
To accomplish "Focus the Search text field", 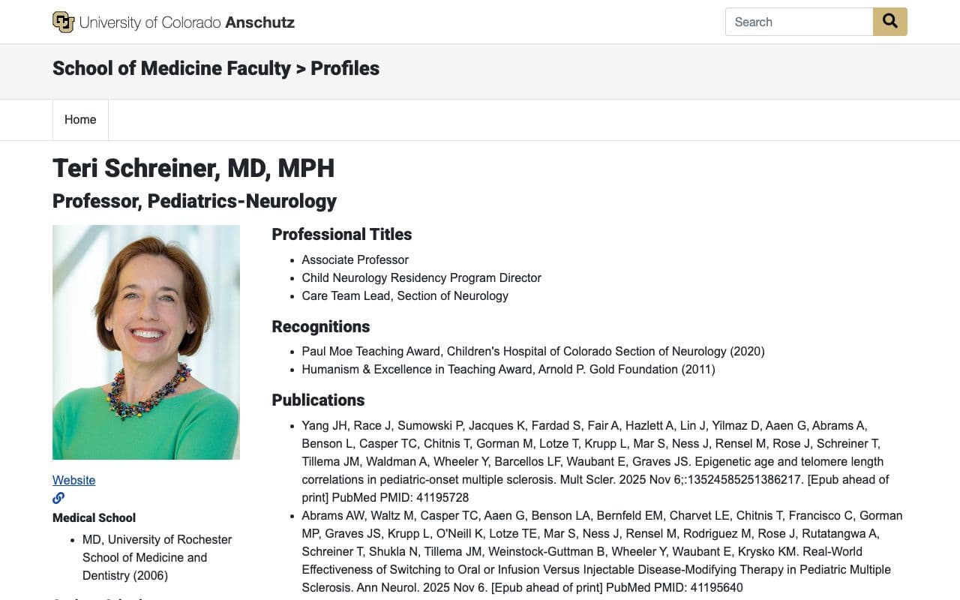I will 799,22.
